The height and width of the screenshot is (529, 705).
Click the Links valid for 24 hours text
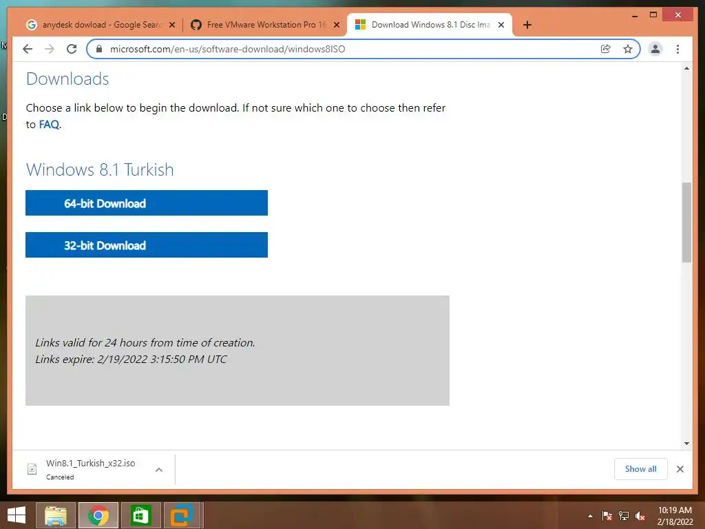(145, 343)
